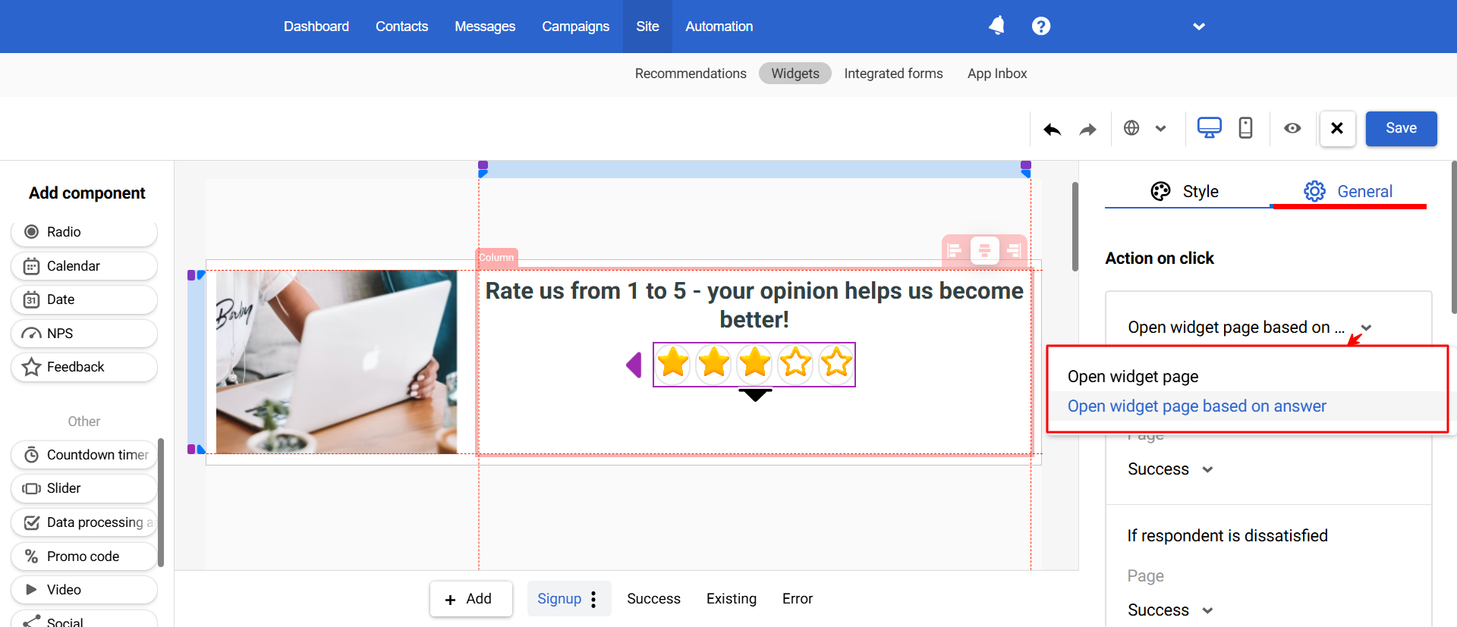Click the canvas vertical scrollbar

pos(1075,227)
